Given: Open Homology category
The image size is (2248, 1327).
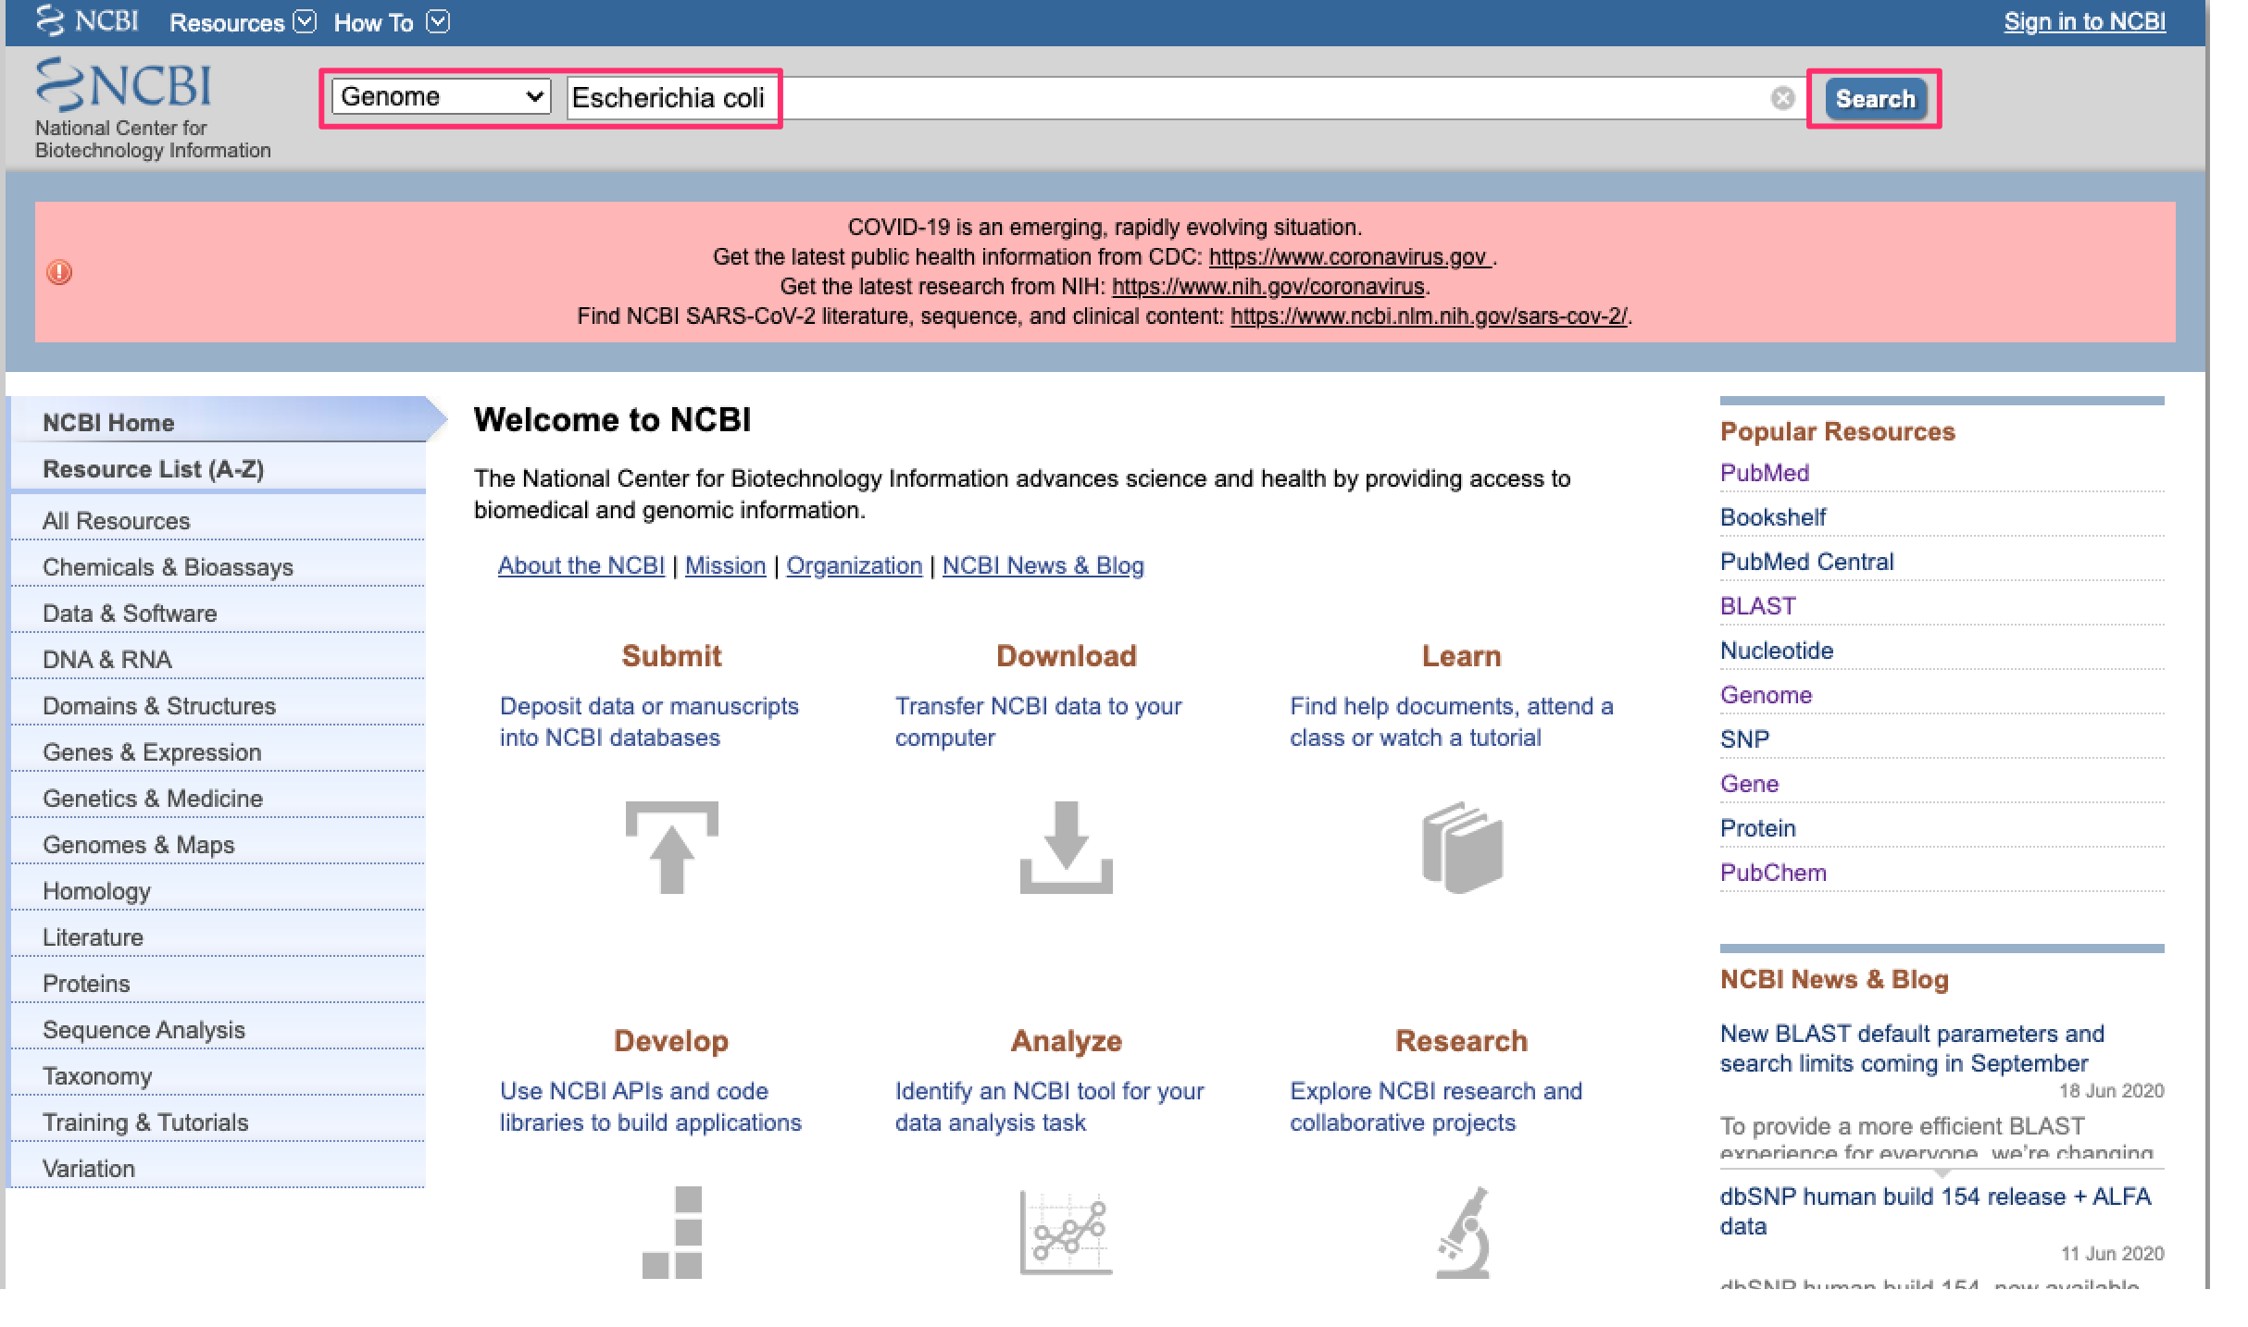Looking at the screenshot, I should (x=219, y=890).
